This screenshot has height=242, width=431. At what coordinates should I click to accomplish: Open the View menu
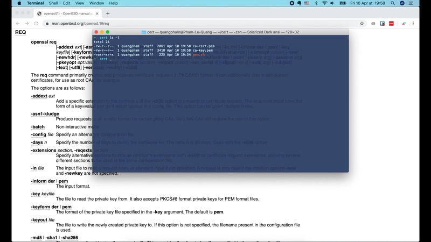85,3
